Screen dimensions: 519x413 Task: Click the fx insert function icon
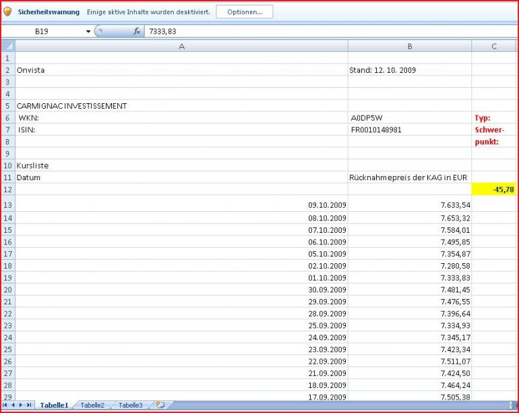coord(137,31)
